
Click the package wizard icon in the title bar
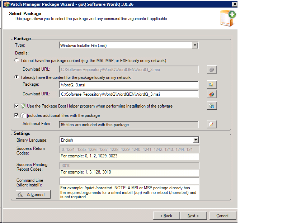point(6,4)
